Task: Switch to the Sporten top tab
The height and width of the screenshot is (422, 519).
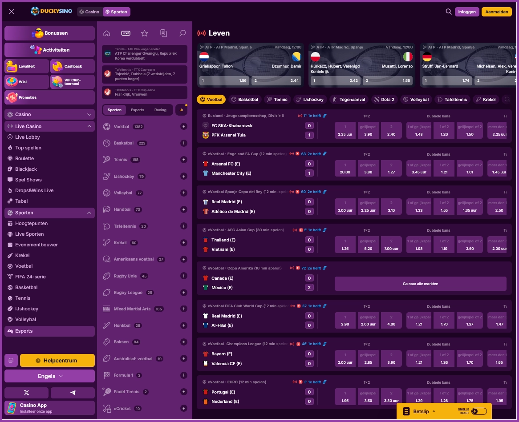Action: (117, 12)
